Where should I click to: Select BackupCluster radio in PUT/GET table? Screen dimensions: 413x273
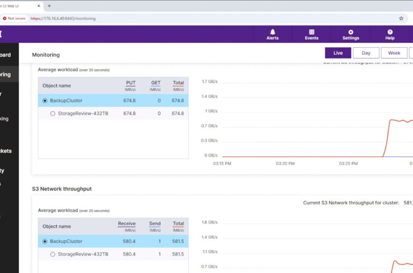pyautogui.click(x=45, y=101)
